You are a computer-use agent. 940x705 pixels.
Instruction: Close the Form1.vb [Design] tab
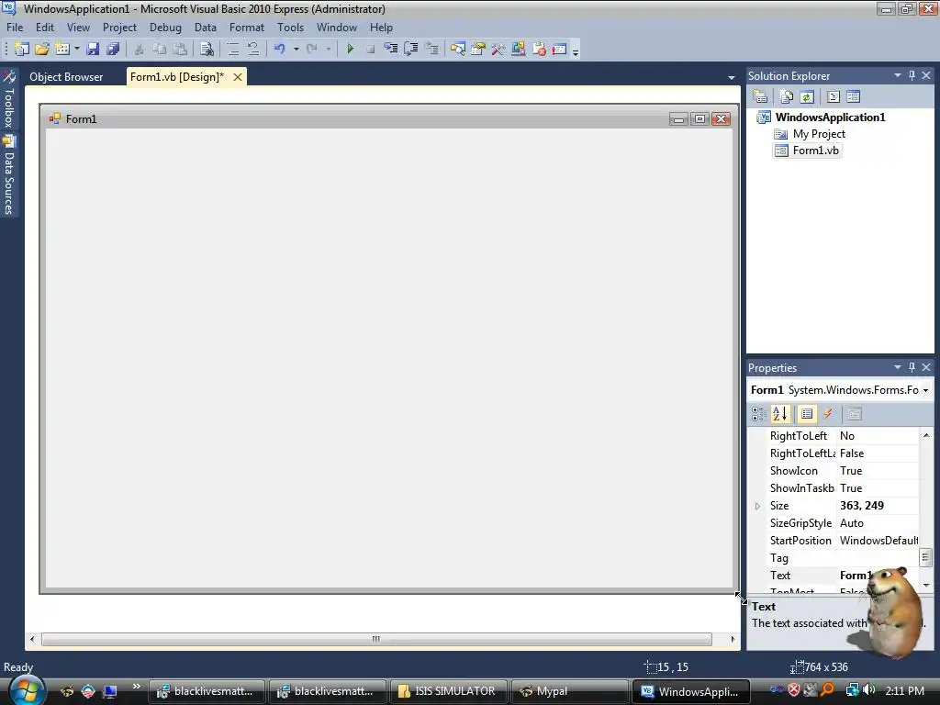238,77
